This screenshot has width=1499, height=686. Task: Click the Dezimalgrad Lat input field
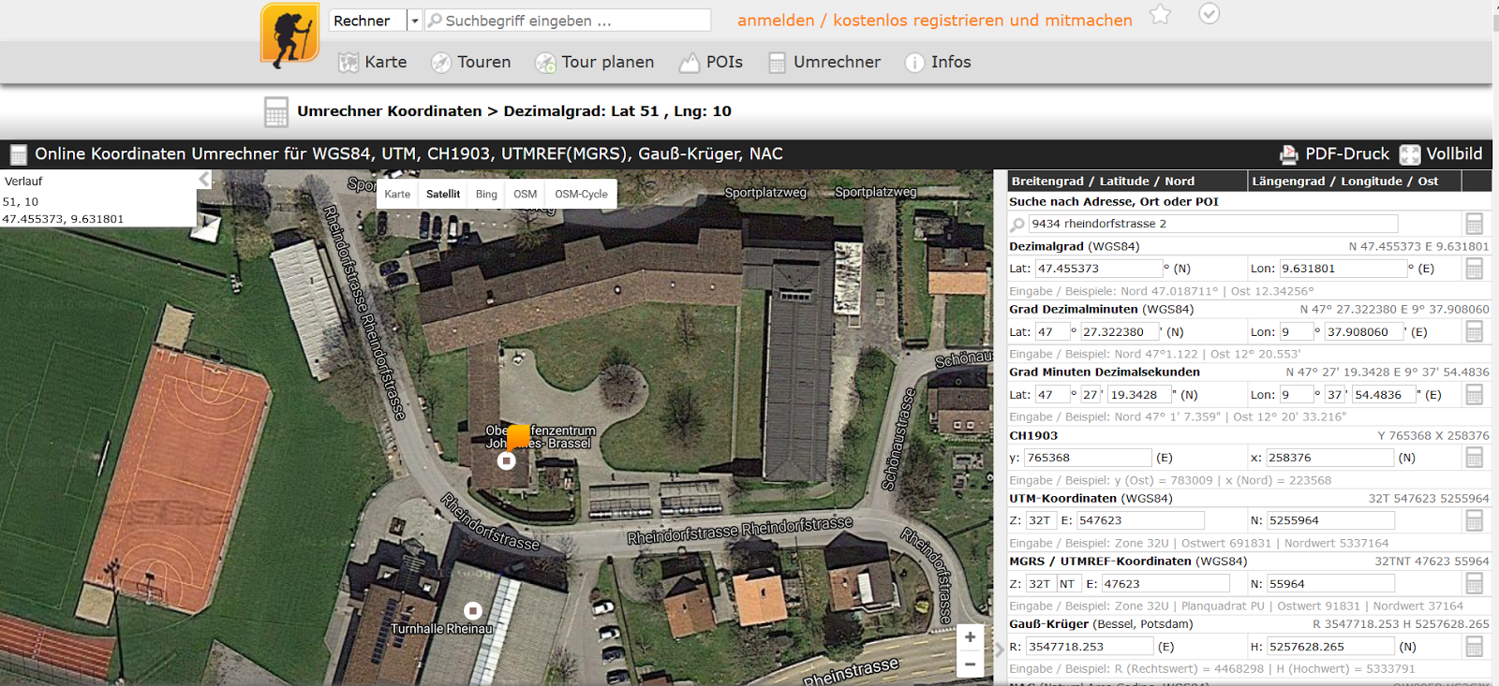[1099, 269]
